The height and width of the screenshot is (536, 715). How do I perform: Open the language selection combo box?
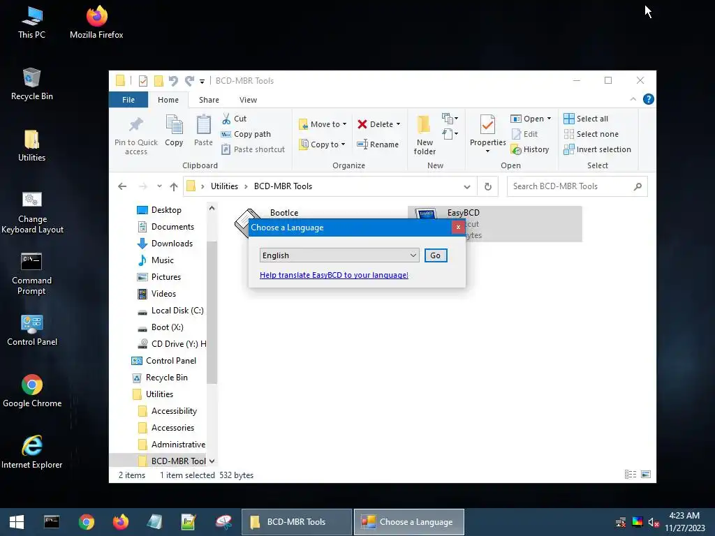[339, 255]
